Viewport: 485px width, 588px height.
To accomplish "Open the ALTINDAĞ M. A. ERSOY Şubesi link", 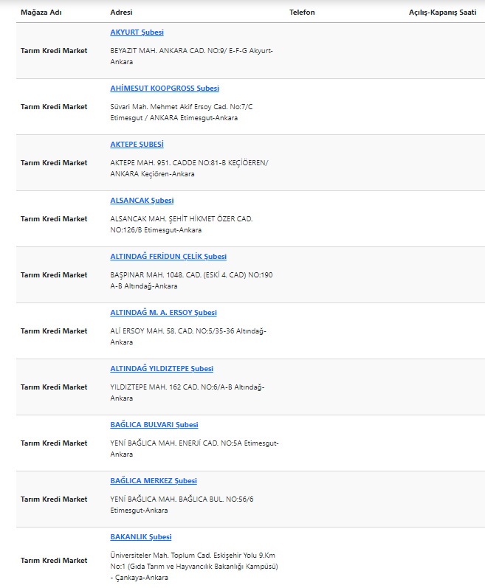I will [164, 313].
